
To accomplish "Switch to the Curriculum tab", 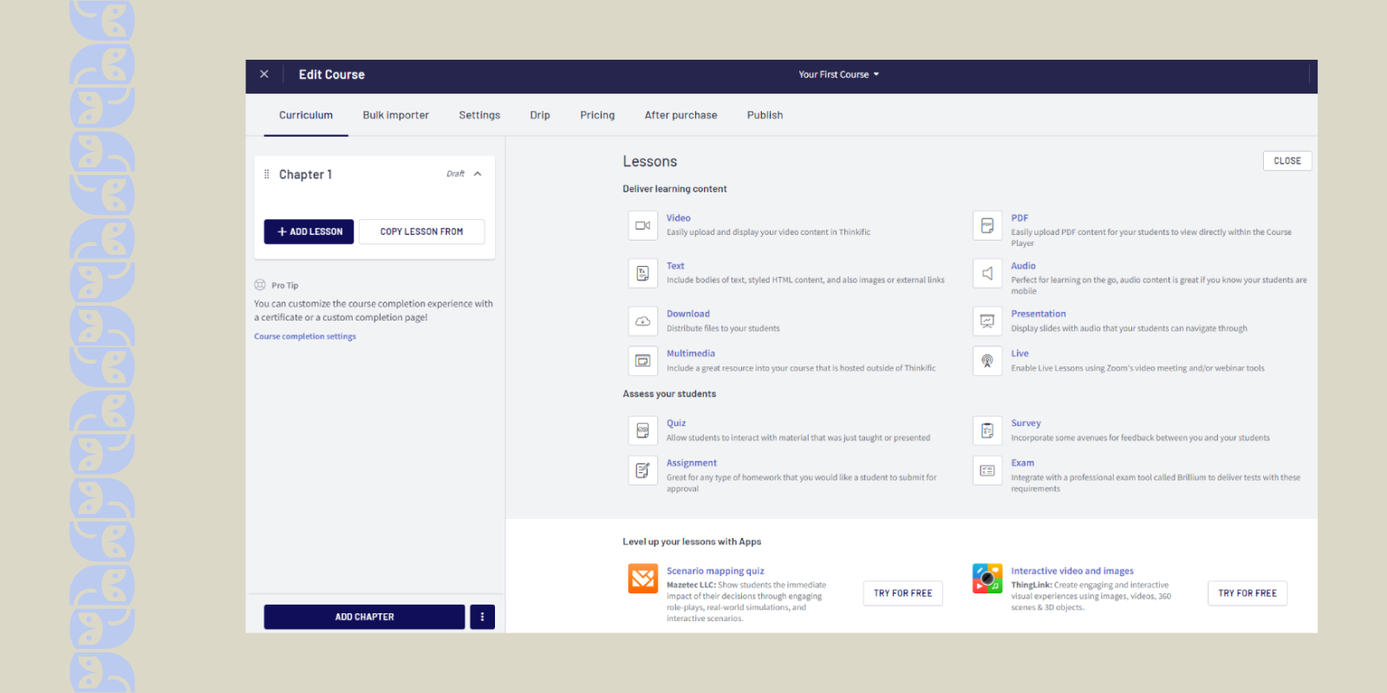I will pyautogui.click(x=306, y=115).
